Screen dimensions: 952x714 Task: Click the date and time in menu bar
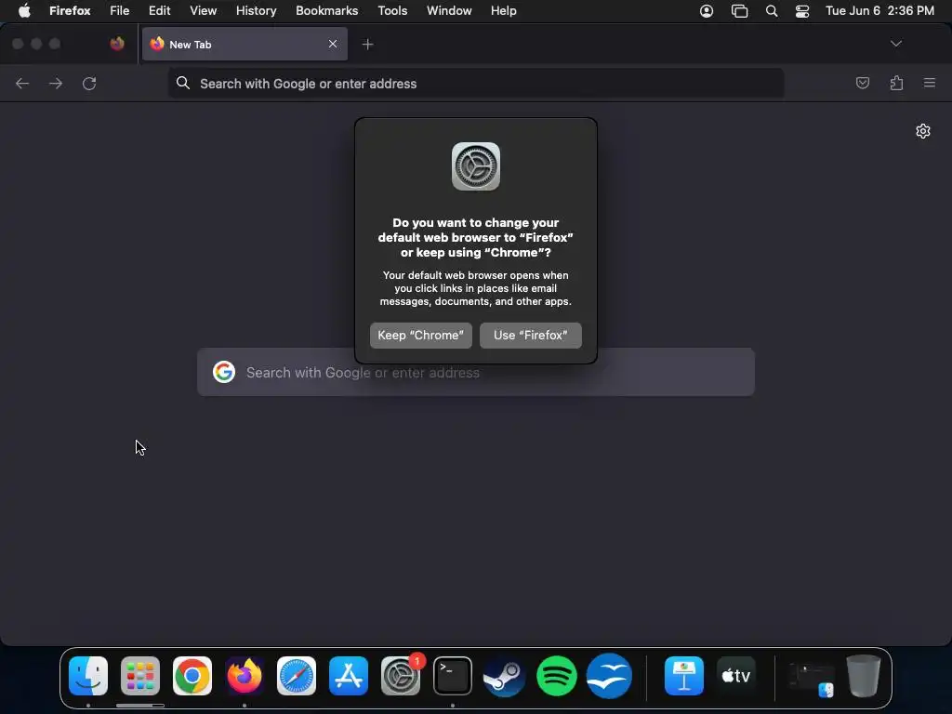click(879, 11)
